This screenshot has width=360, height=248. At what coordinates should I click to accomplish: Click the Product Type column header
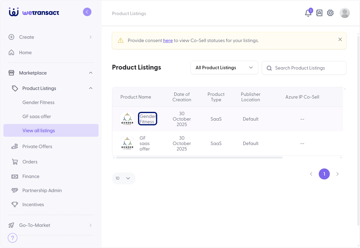[x=216, y=97]
